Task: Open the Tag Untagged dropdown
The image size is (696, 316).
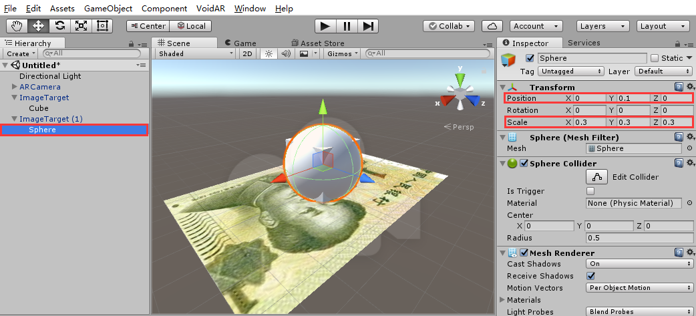Action: 571,71
